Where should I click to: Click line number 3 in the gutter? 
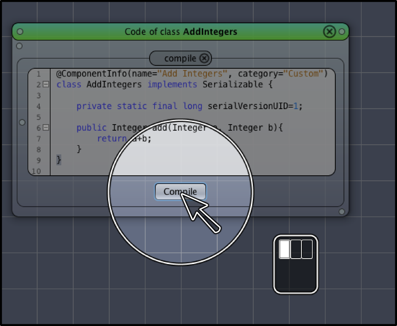tap(38, 96)
